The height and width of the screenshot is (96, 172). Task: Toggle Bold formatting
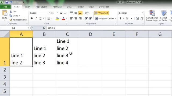click(32, 18)
